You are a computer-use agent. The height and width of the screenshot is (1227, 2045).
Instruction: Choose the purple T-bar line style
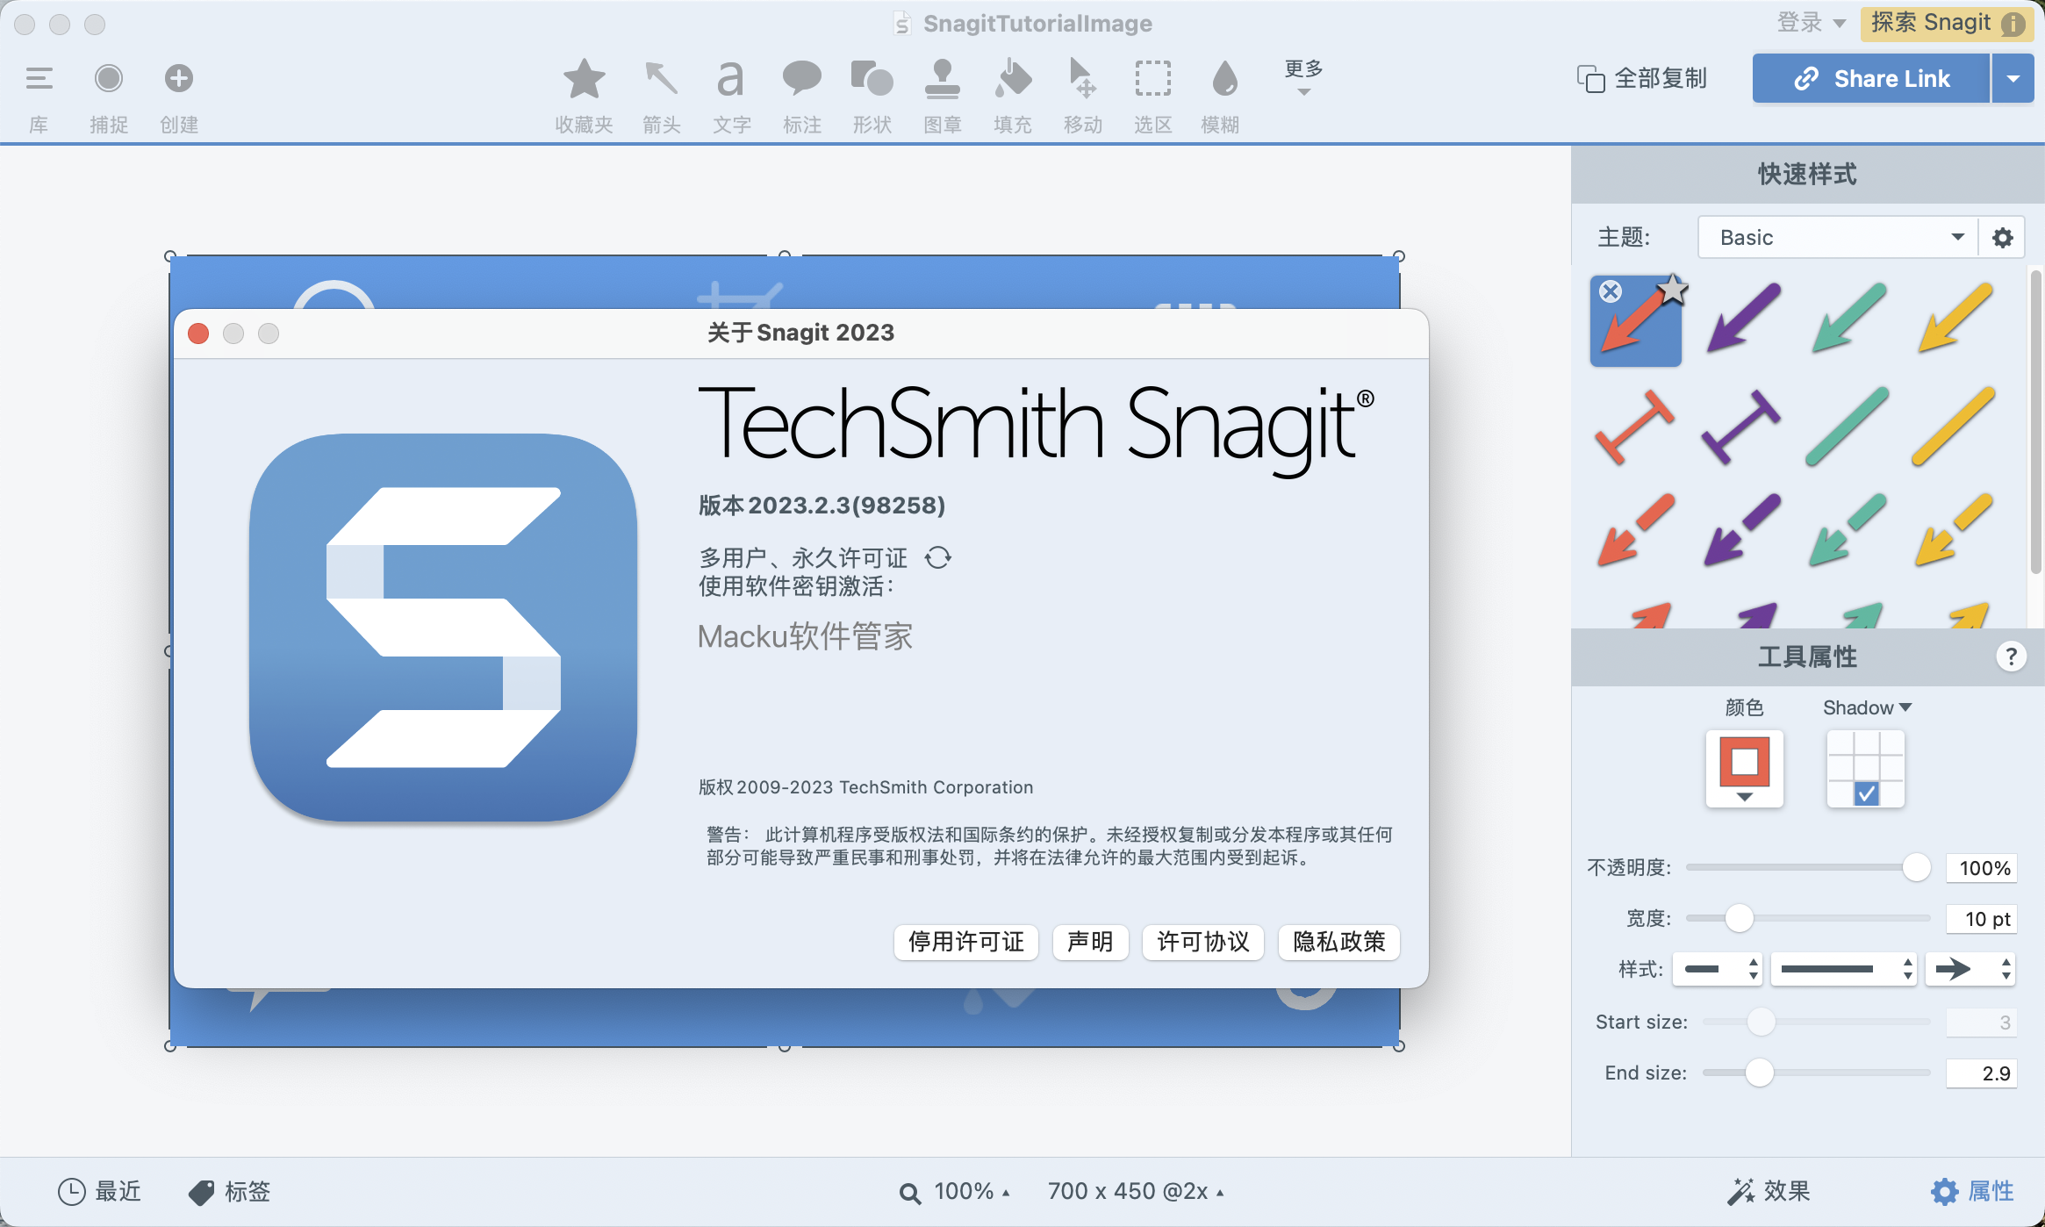coord(1743,427)
